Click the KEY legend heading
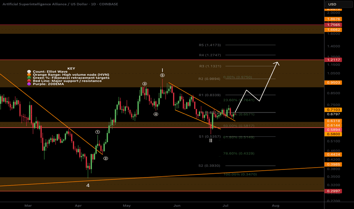Image resolution: width=354 pixels, height=209 pixels. (x=71, y=68)
